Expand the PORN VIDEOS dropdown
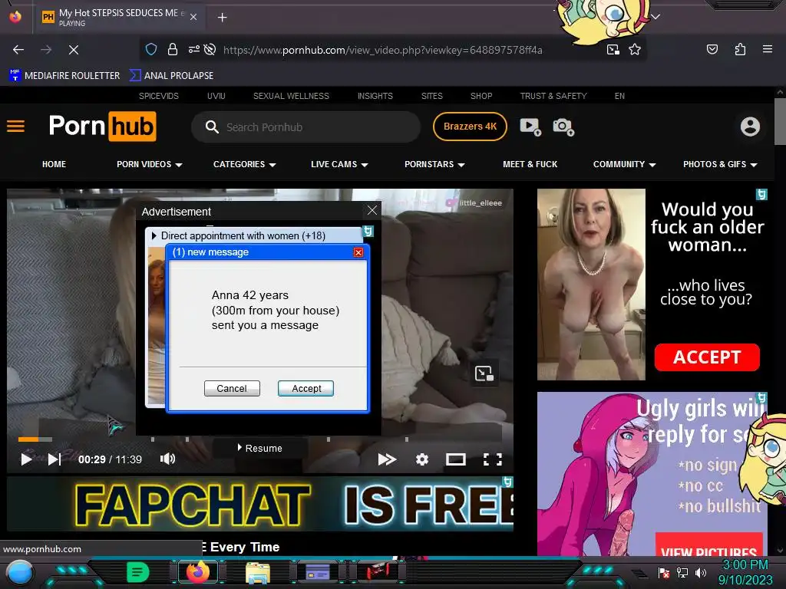The image size is (786, 589). (x=150, y=164)
